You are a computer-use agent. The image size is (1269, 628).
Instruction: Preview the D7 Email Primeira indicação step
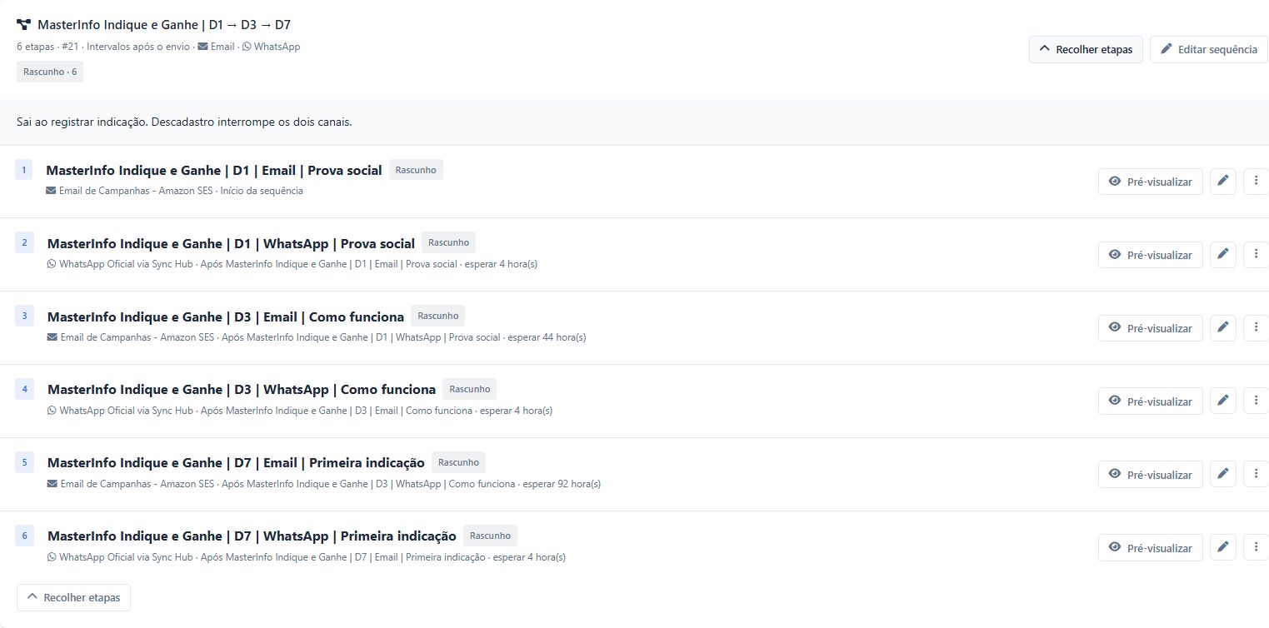tap(1150, 475)
